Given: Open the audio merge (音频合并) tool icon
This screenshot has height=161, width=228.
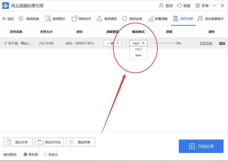Looking at the screenshot, I should (74, 19).
